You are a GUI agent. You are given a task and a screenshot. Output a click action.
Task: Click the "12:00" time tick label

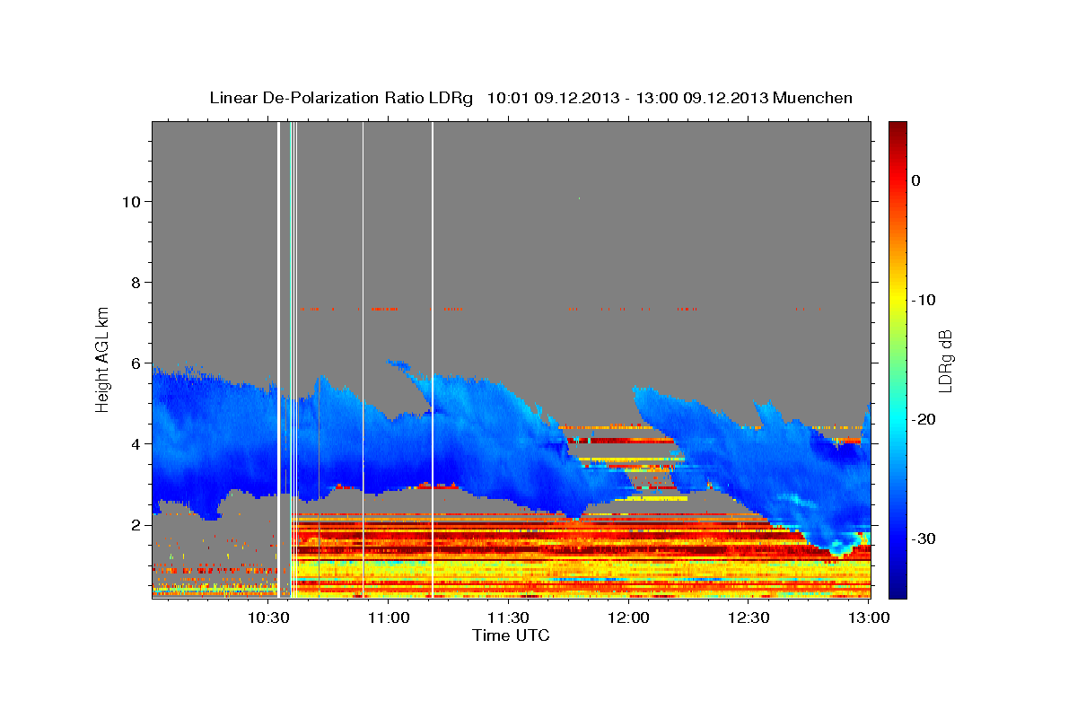point(628,617)
